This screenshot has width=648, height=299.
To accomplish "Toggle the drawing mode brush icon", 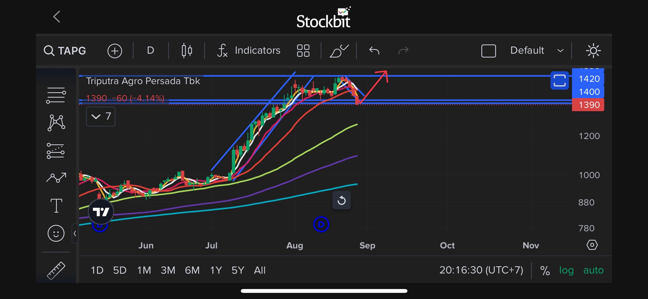I will (339, 51).
